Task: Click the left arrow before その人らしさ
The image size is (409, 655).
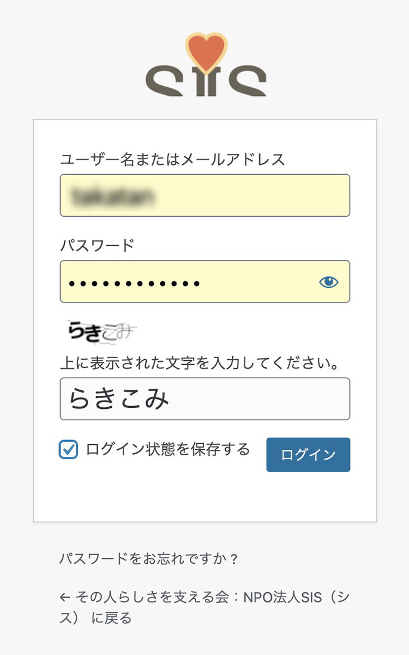Action: click(65, 597)
